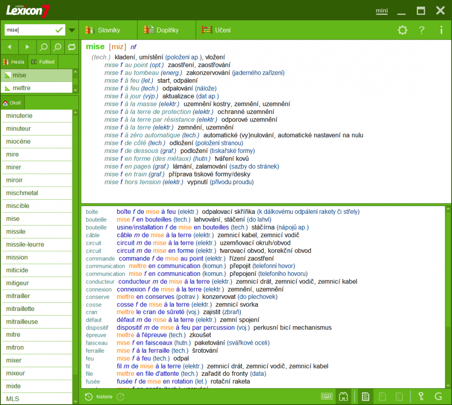This screenshot has width=452, height=405.
Task: Click the G Google search icon
Action: (438, 396)
